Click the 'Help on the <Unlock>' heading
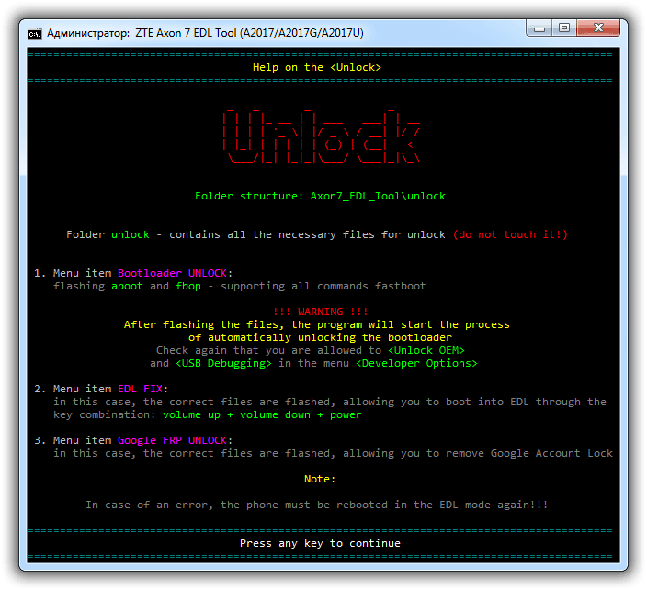The width and height of the screenshot is (647, 590). (317, 67)
